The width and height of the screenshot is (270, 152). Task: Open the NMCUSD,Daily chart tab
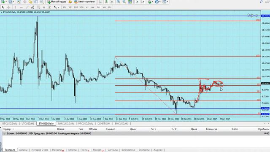coord(66,124)
